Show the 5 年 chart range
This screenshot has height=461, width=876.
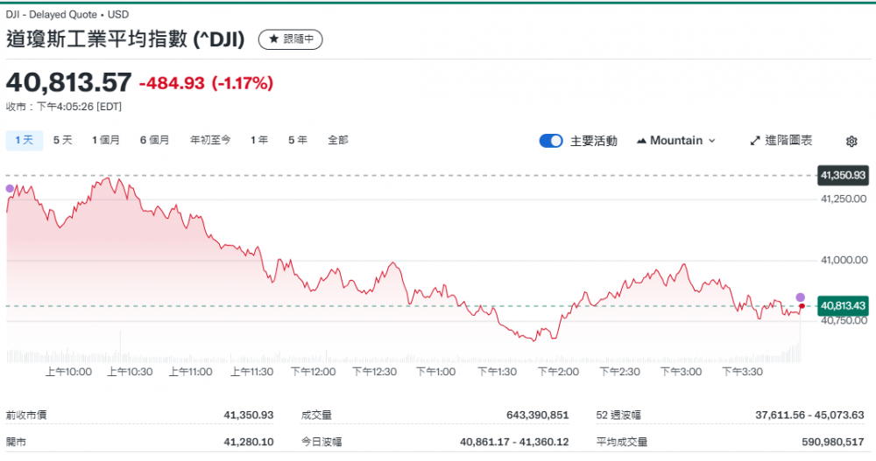pos(297,140)
